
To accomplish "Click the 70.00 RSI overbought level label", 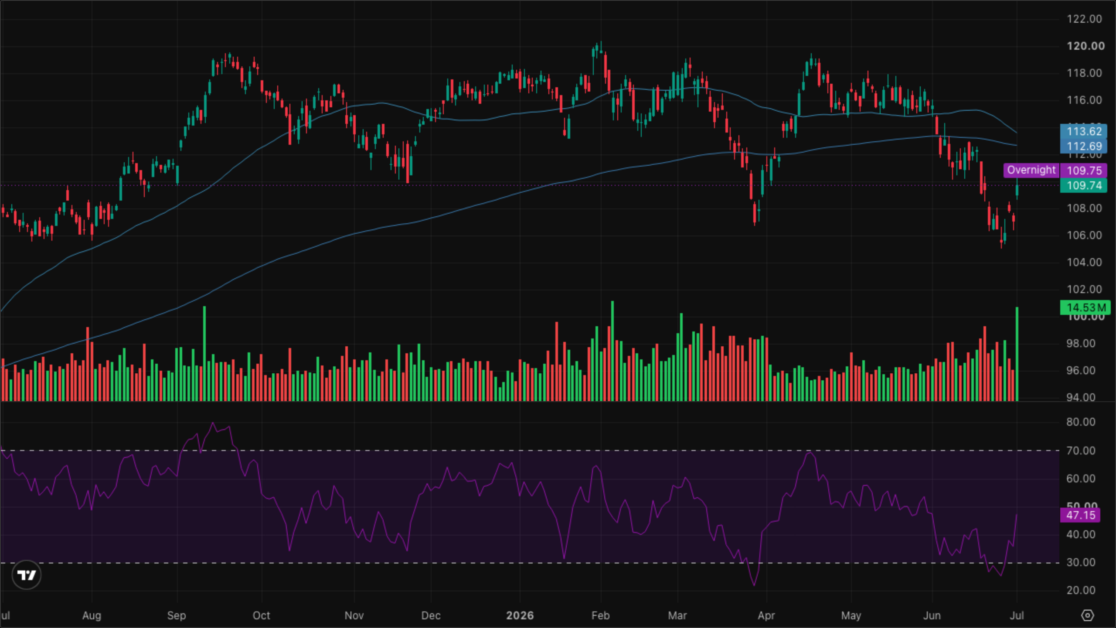I will pos(1081,451).
